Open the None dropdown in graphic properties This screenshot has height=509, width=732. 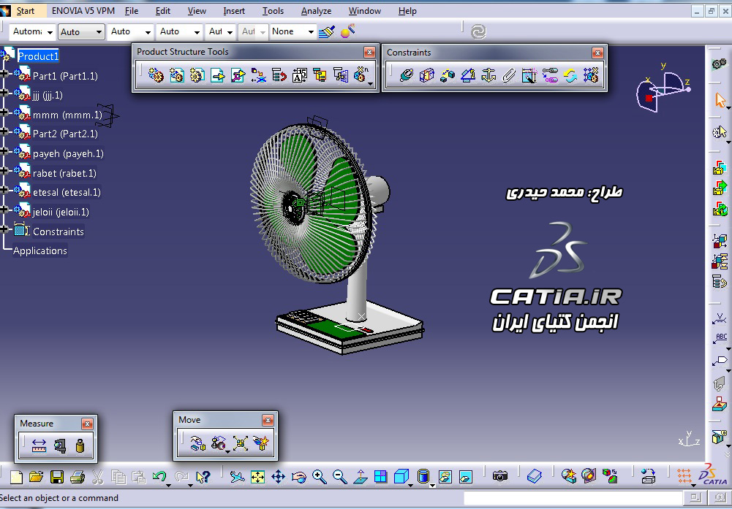coord(293,31)
